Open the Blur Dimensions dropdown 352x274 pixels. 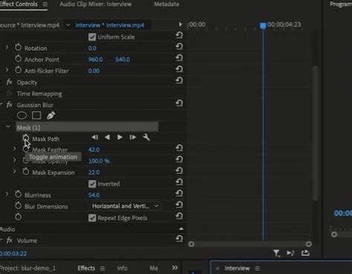[x=125, y=206]
